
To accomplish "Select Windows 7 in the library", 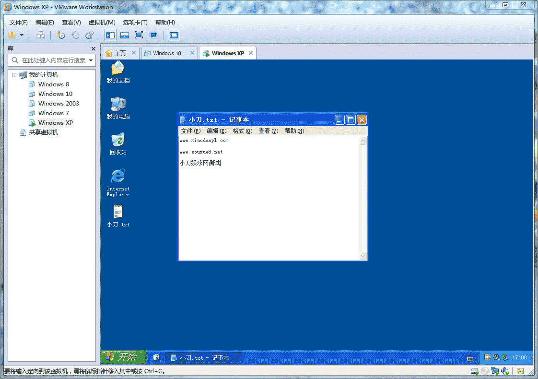I will 54,113.
